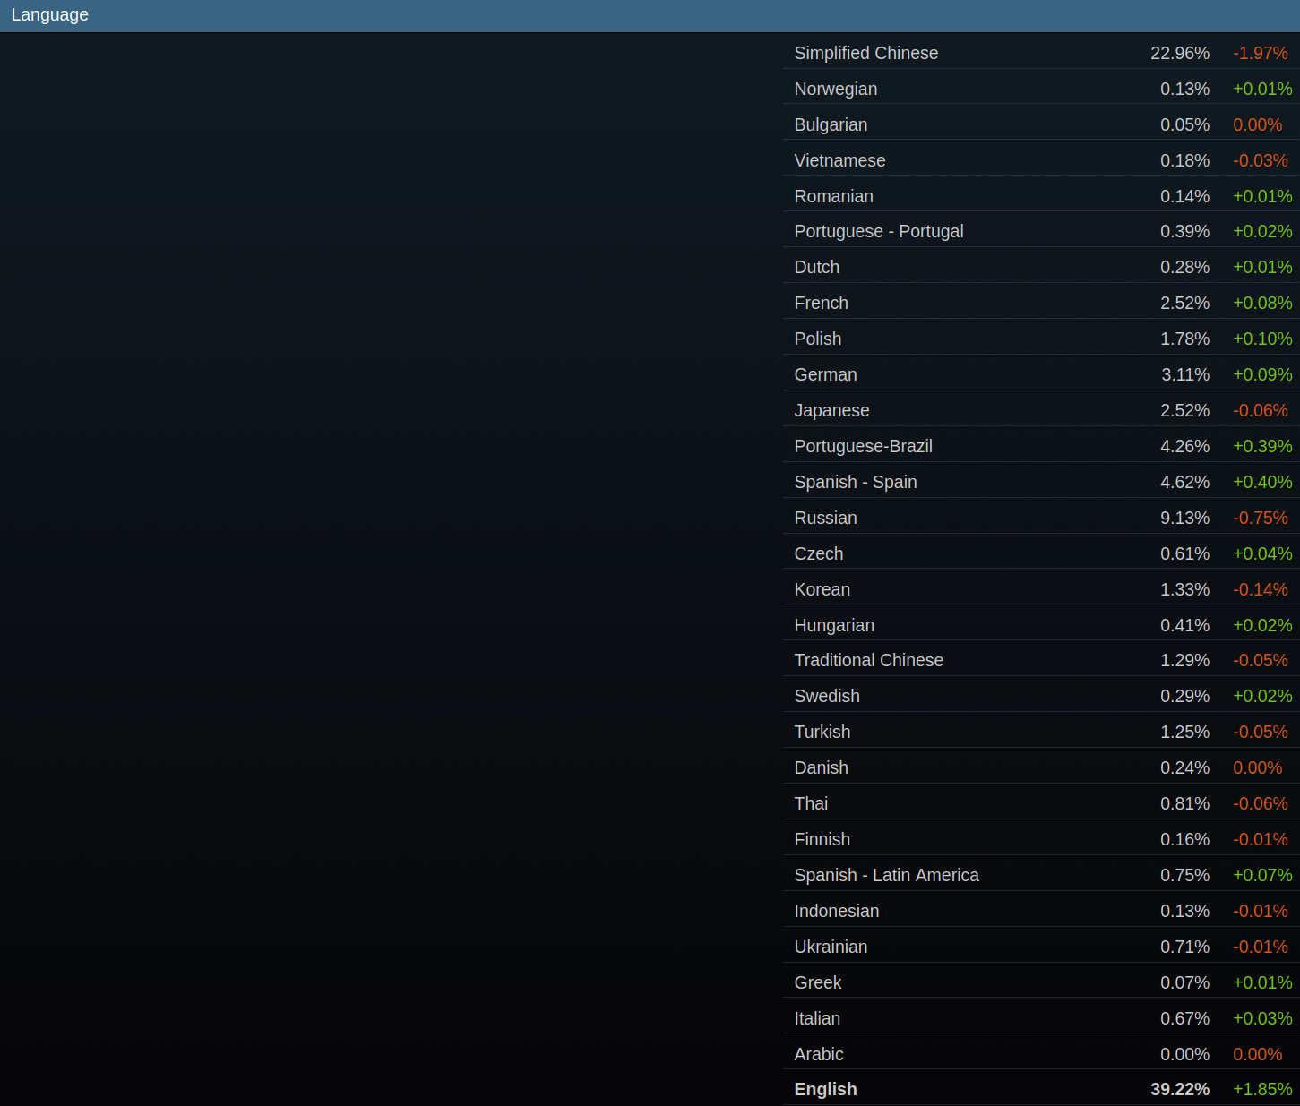The height and width of the screenshot is (1106, 1300).
Task: Click the -0.75% change for Russian
Action: 1261,518
